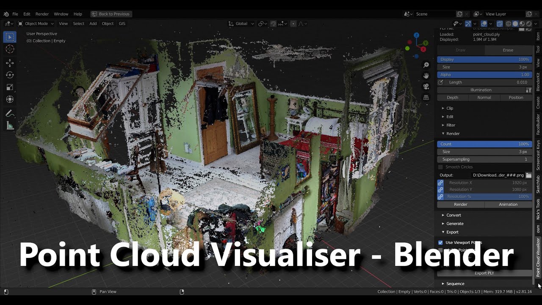Switch perspective/orthographic grid gizmo
This screenshot has height=305, width=542.
[426, 97]
